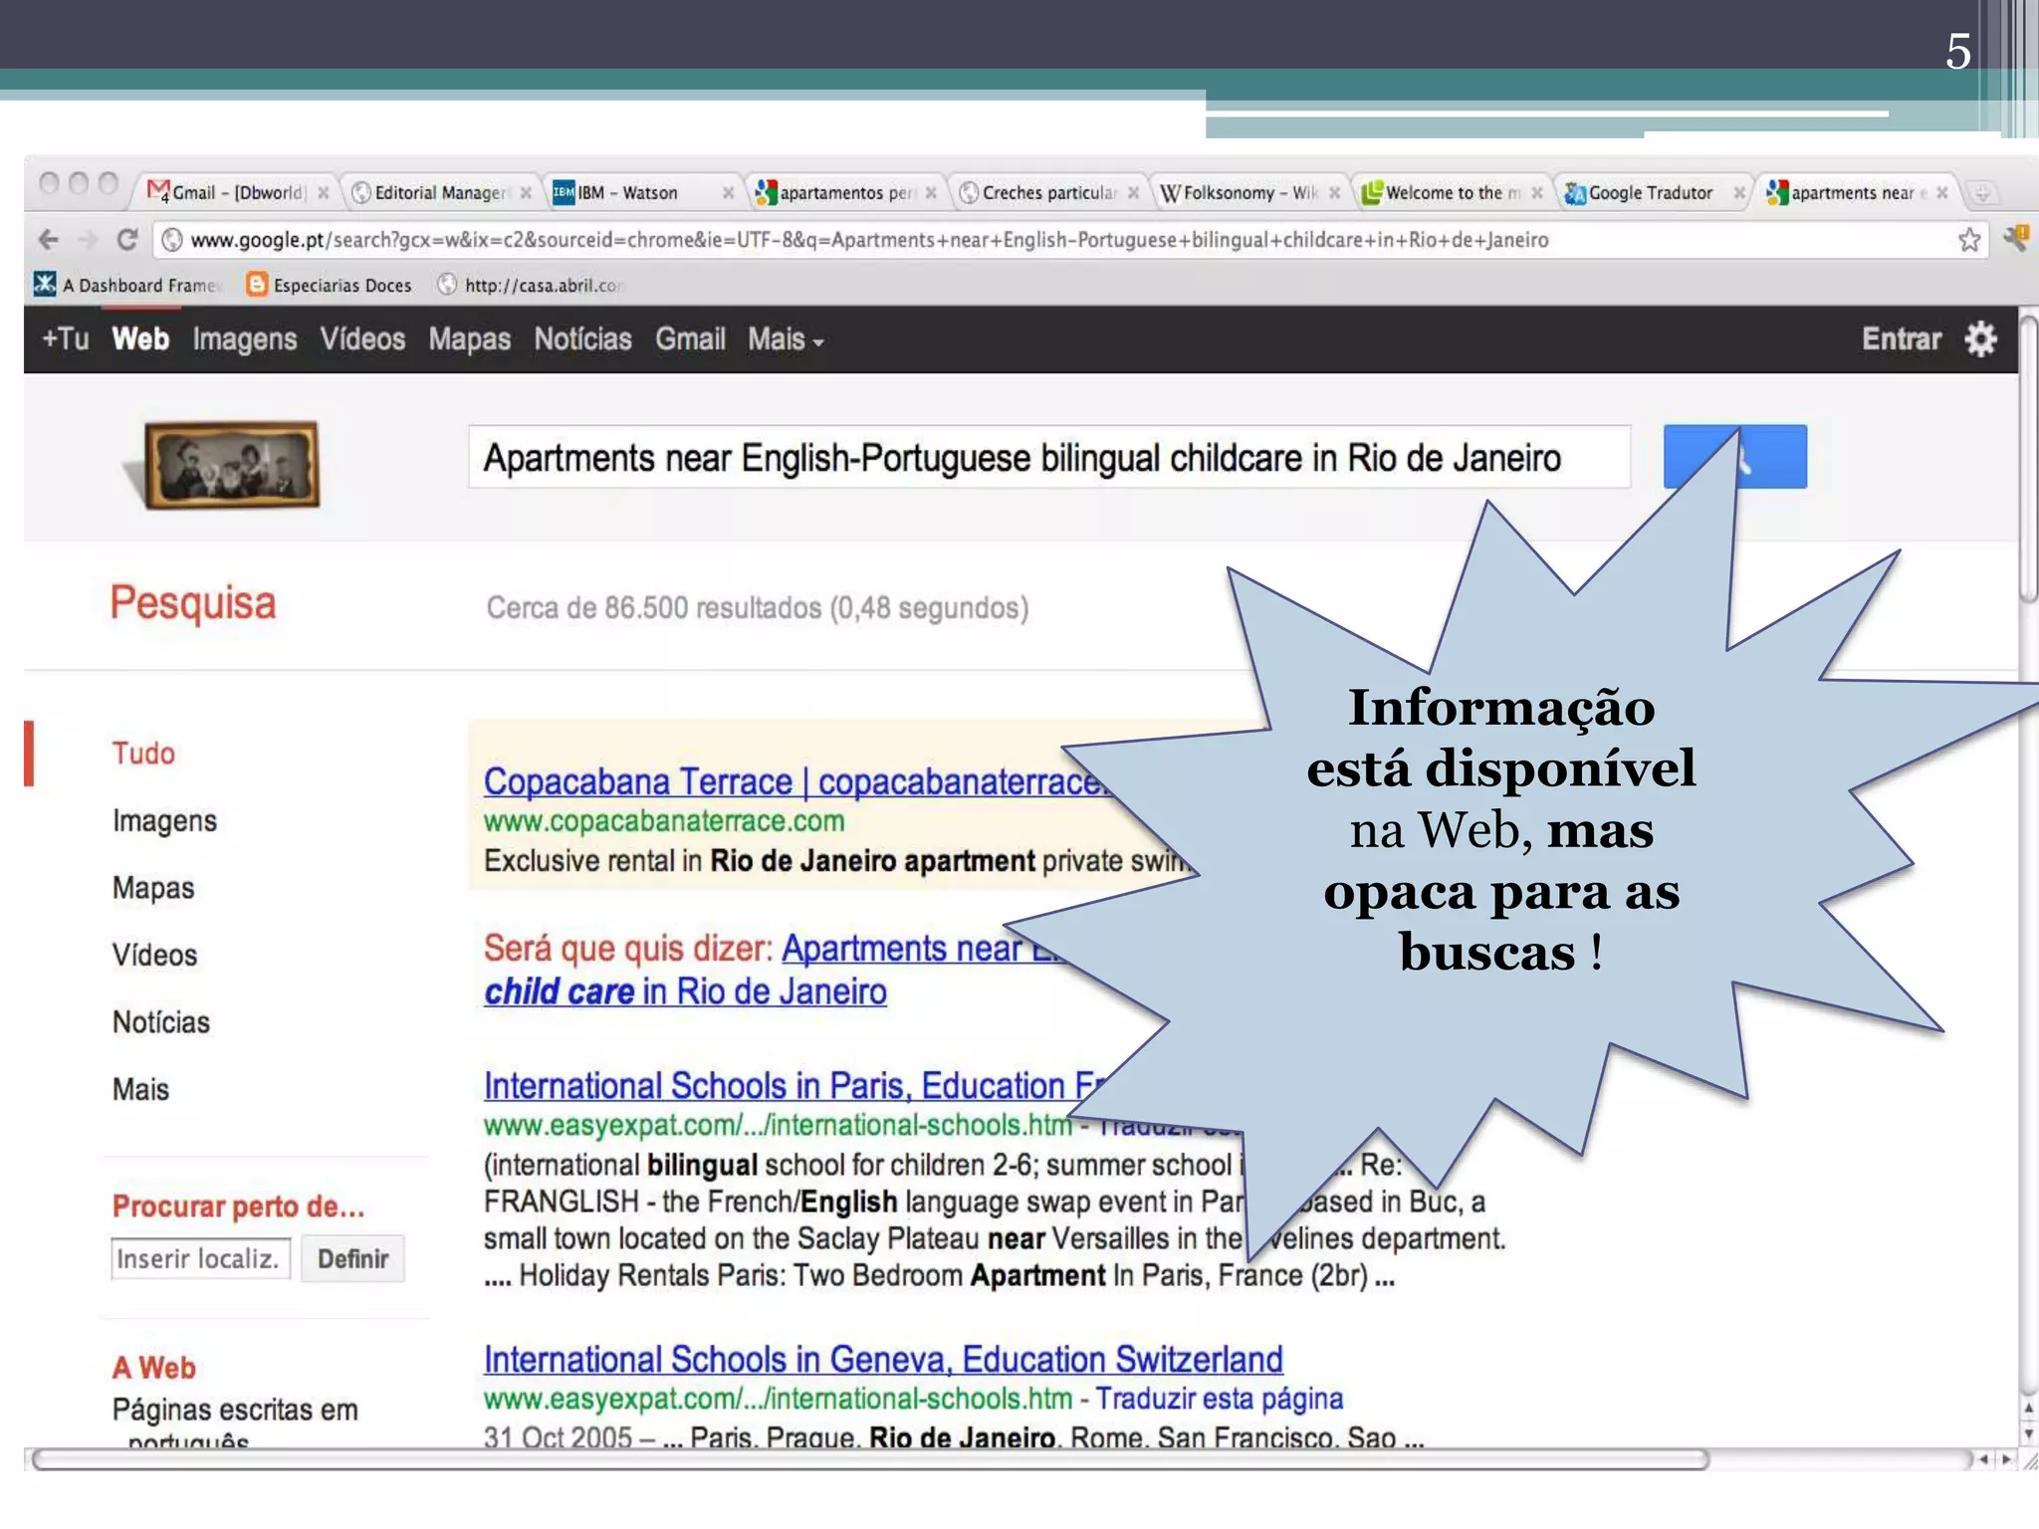Viewport: 2039px width, 1529px height.
Task: Close the Creches particular tab
Action: pyautogui.click(x=1133, y=193)
